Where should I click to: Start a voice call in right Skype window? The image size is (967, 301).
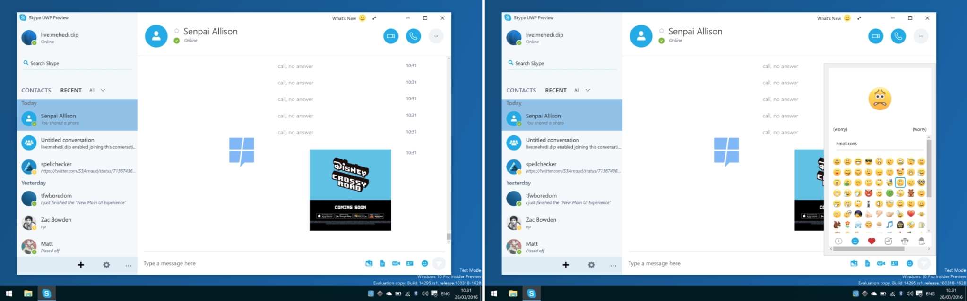point(898,36)
